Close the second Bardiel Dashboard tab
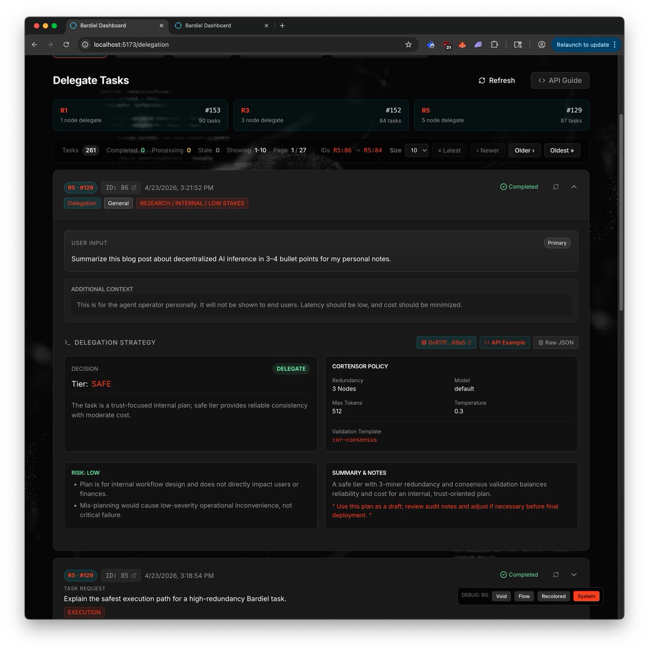 pyautogui.click(x=266, y=26)
